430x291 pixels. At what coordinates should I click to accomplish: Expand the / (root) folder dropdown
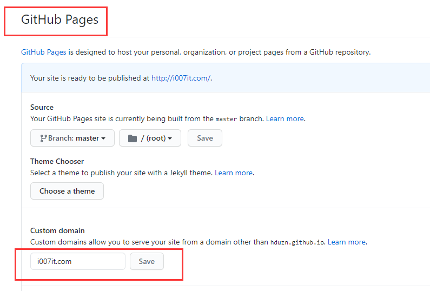pos(149,138)
